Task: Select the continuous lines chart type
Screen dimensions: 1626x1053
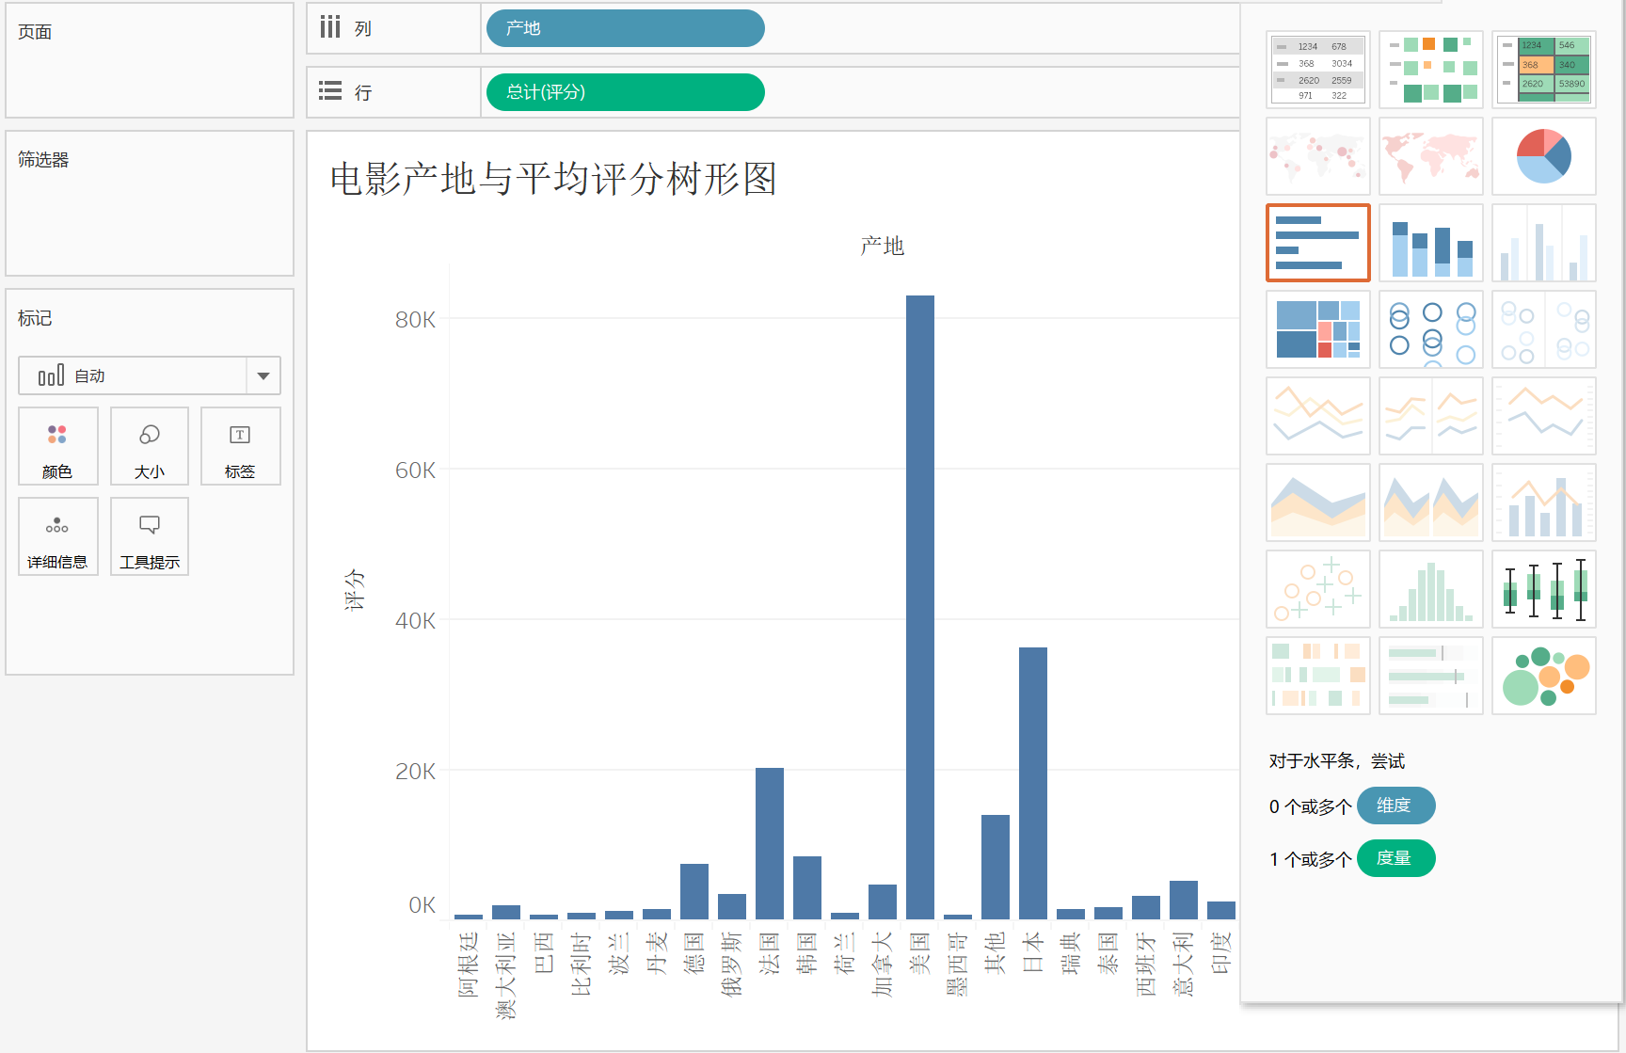Action: click(1317, 416)
